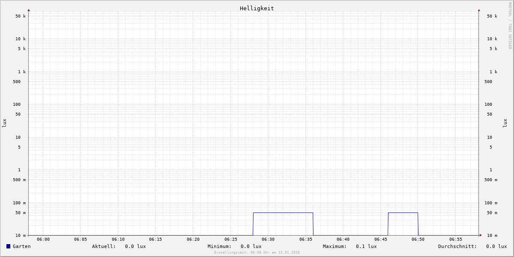The height and width of the screenshot is (257, 514).
Task: Click the 06:10 time axis label
Action: (x=118, y=239)
